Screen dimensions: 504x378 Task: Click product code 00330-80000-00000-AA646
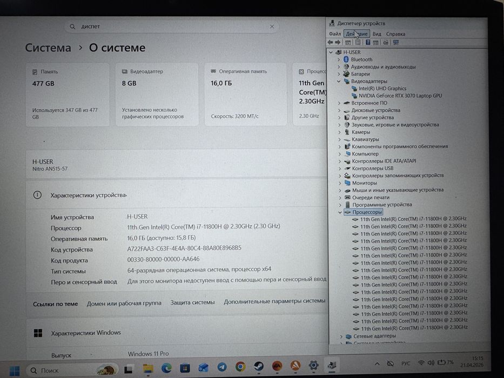163,259
